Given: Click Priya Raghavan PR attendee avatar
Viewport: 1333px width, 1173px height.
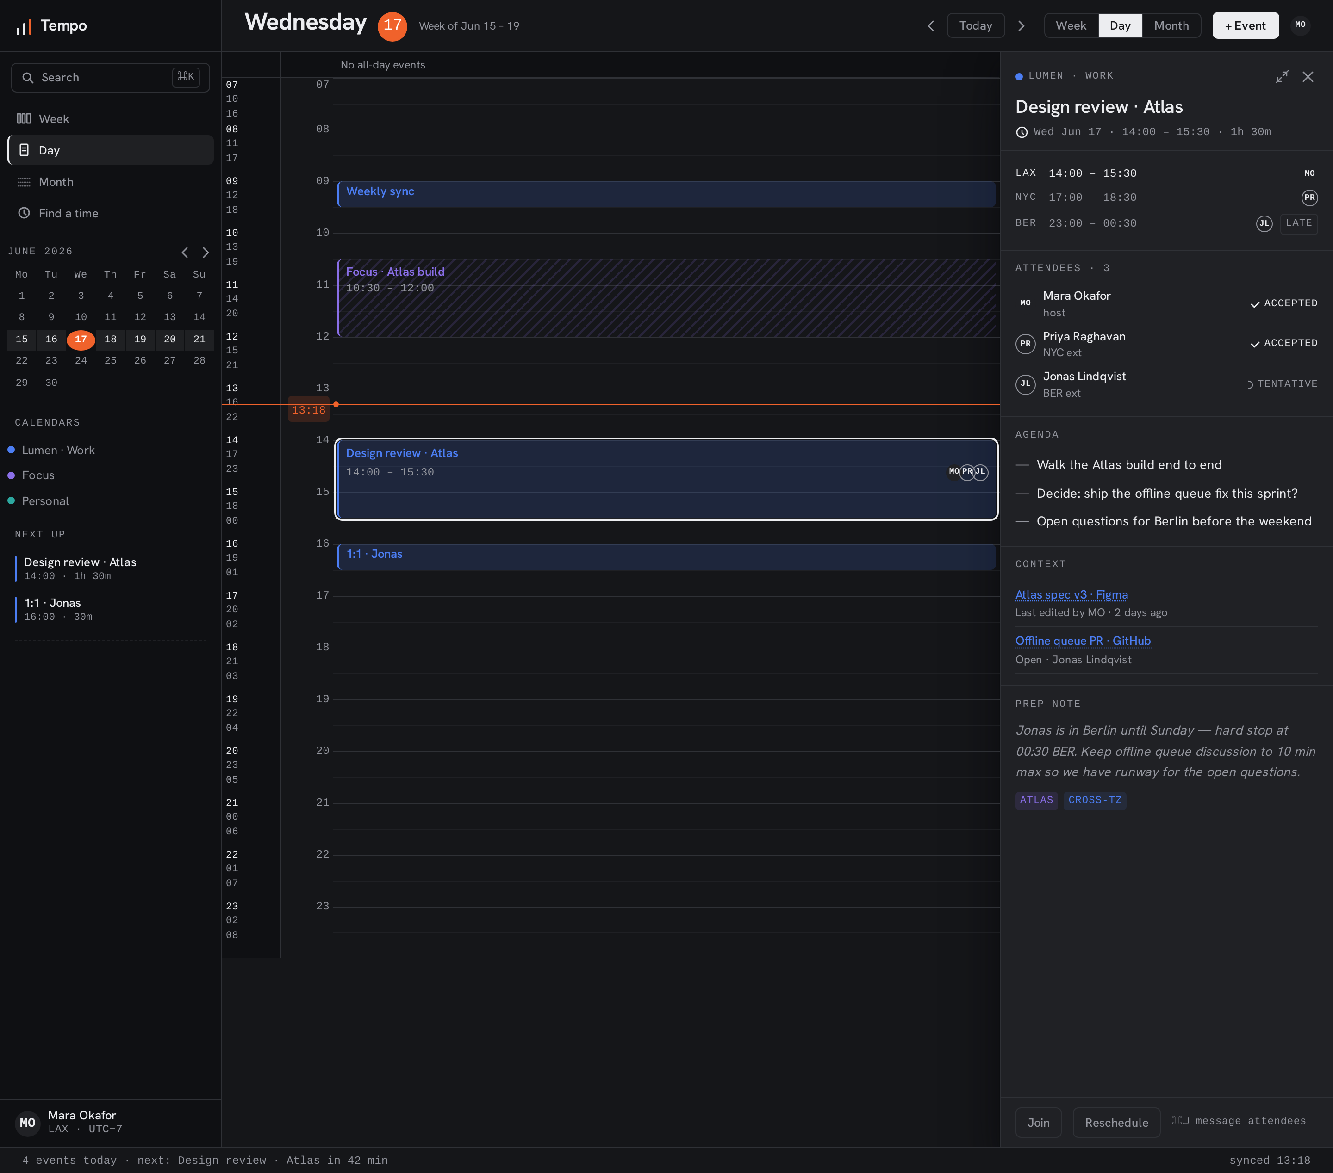Looking at the screenshot, I should tap(1025, 343).
